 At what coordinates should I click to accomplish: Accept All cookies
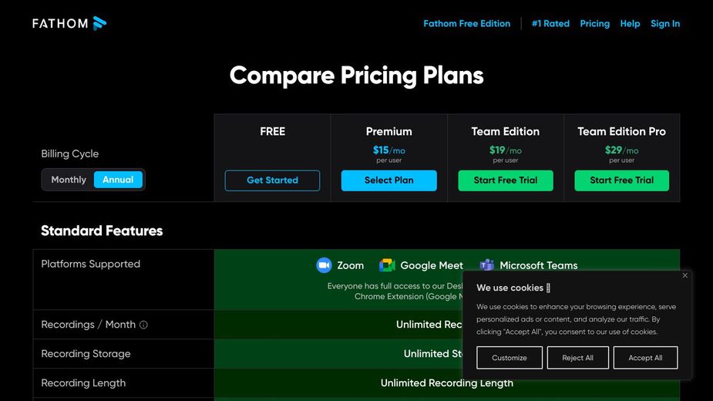click(645, 358)
